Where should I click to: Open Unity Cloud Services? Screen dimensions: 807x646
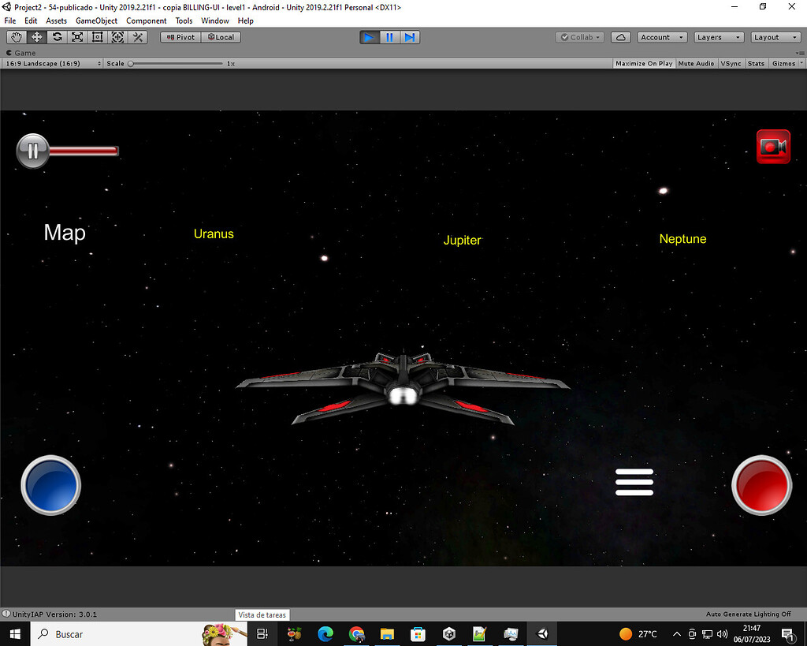pos(622,36)
